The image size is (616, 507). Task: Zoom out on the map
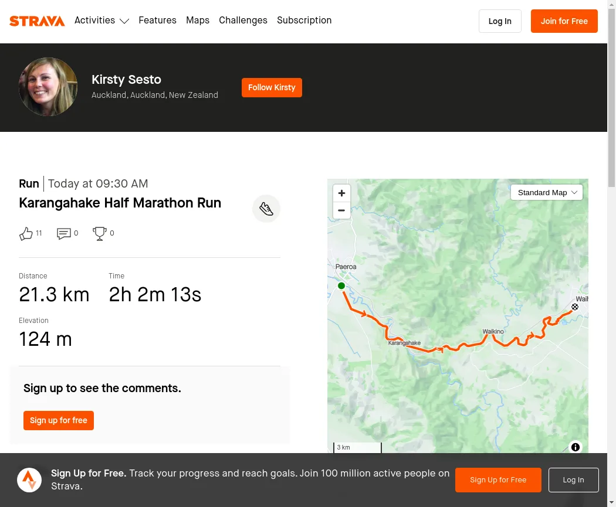pyautogui.click(x=341, y=210)
